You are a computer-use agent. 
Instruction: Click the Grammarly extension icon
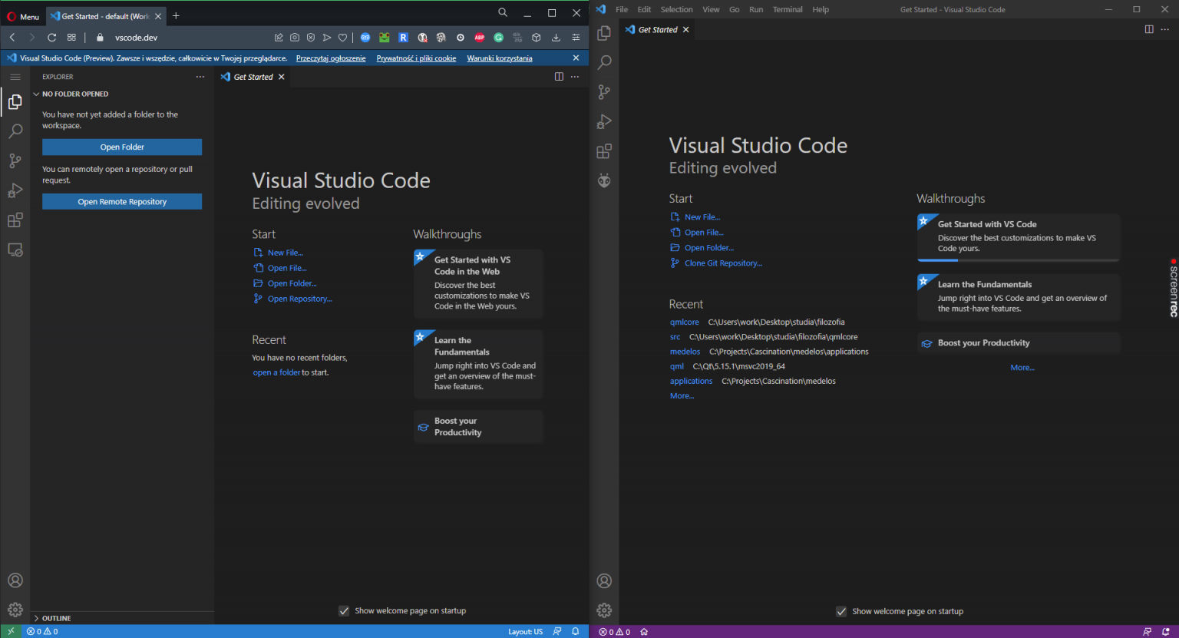click(x=498, y=37)
